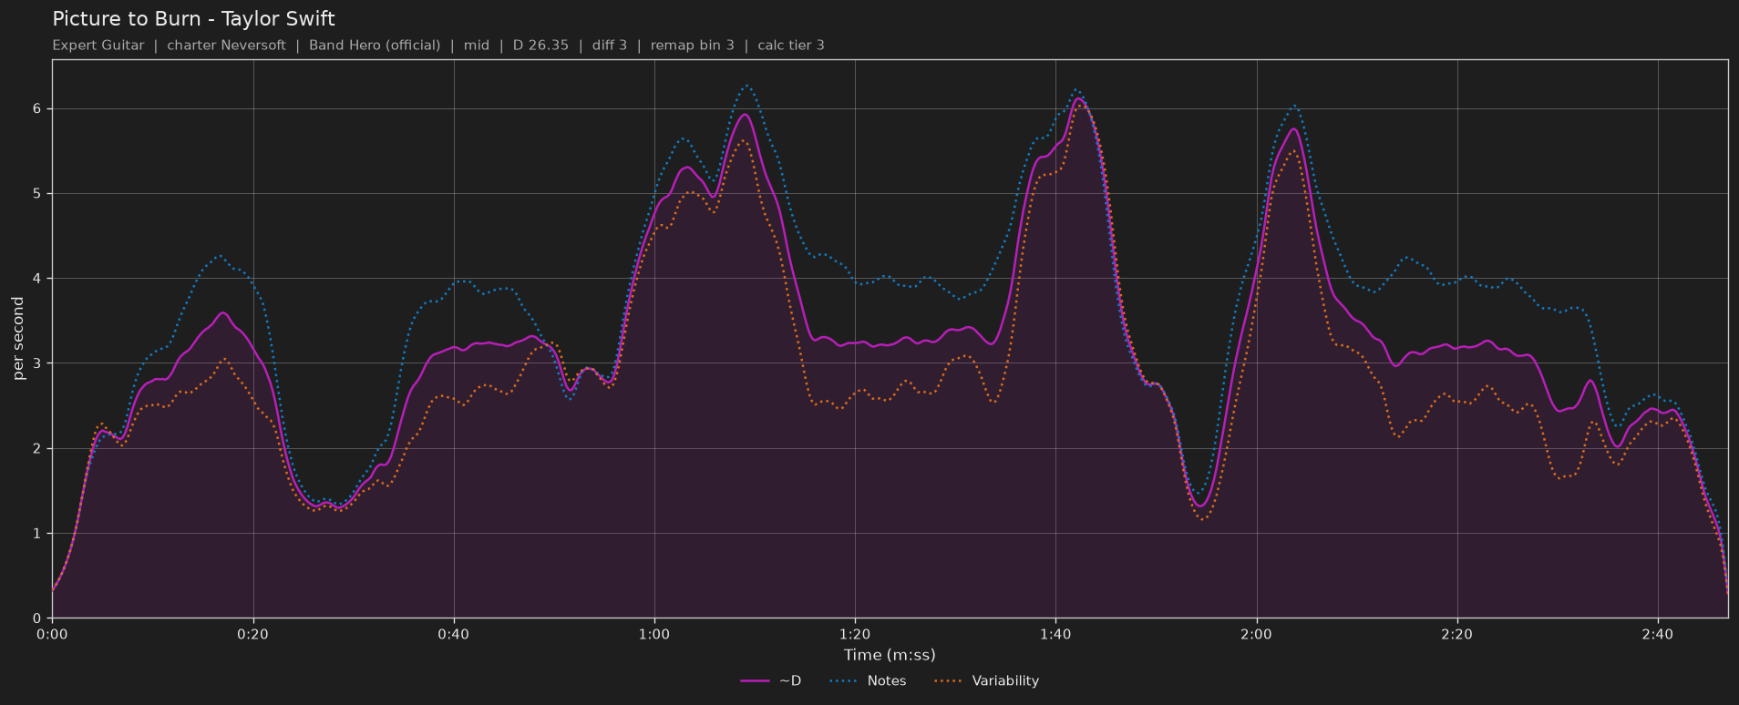Click the "charter Neversoft" subtitle text
The image size is (1739, 705).
tap(226, 46)
